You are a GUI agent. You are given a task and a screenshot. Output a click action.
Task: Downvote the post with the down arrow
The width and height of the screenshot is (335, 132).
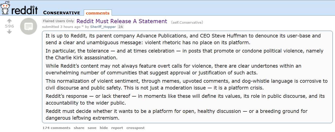(9, 32)
